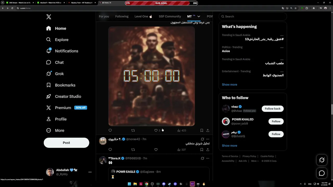Open Discord from the taskbar
333x187 pixels.
click(x=164, y=184)
